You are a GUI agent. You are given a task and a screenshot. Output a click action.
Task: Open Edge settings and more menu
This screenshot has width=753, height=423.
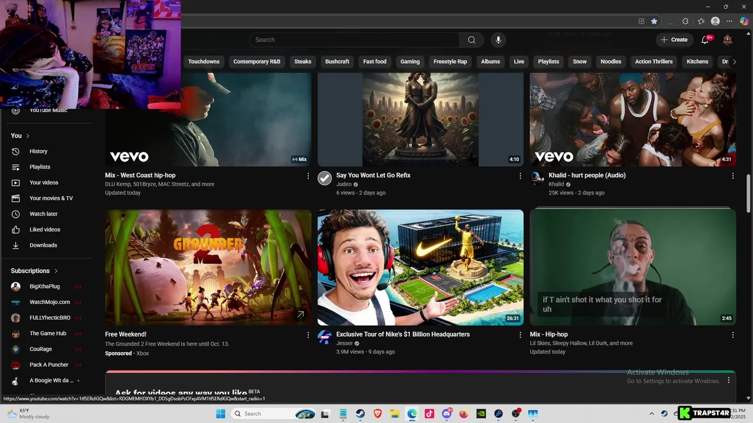point(729,21)
